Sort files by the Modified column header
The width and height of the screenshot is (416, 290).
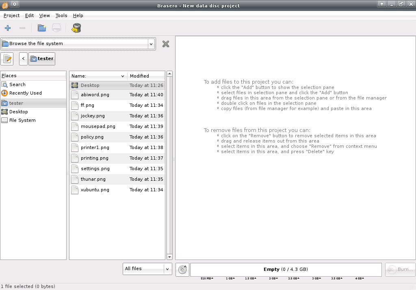[x=146, y=76]
